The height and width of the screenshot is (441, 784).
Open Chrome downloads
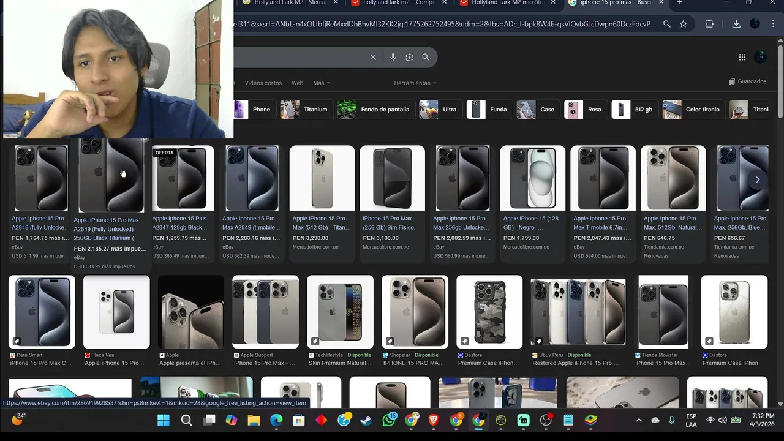point(736,24)
